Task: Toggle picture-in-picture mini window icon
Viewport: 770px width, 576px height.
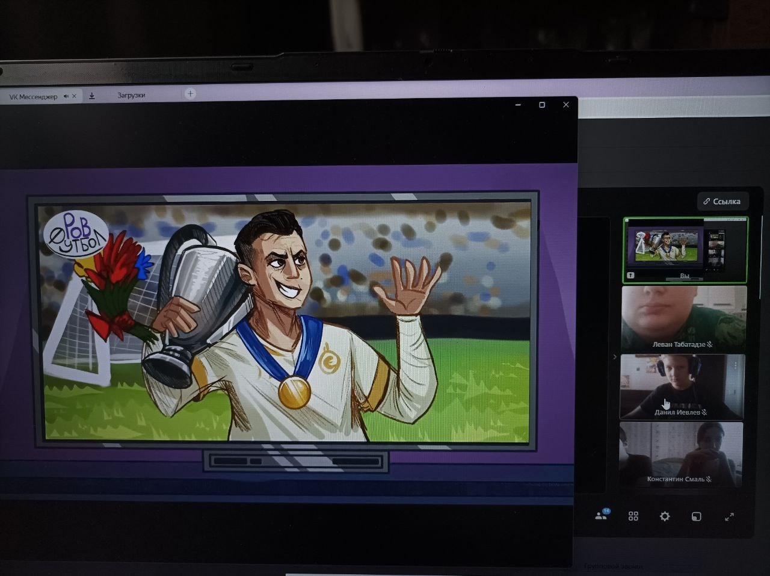Action: click(697, 516)
